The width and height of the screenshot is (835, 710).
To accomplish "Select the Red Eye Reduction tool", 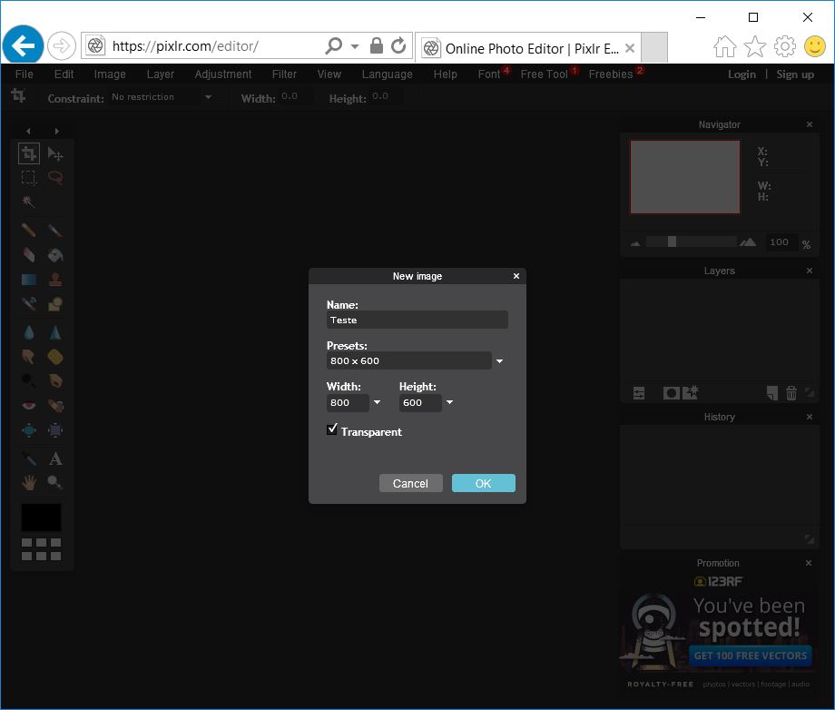I will tap(29, 406).
